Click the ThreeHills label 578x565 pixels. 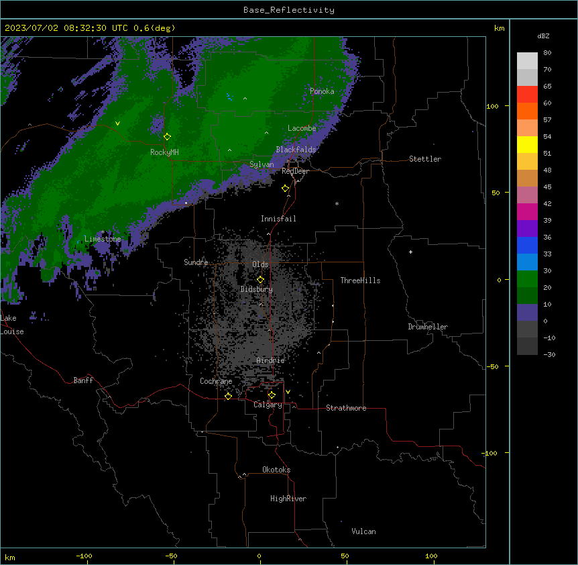pos(360,280)
